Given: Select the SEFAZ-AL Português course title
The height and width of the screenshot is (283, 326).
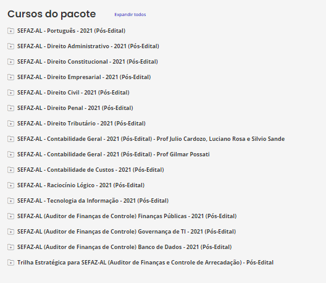Looking at the screenshot, I should (x=72, y=31).
